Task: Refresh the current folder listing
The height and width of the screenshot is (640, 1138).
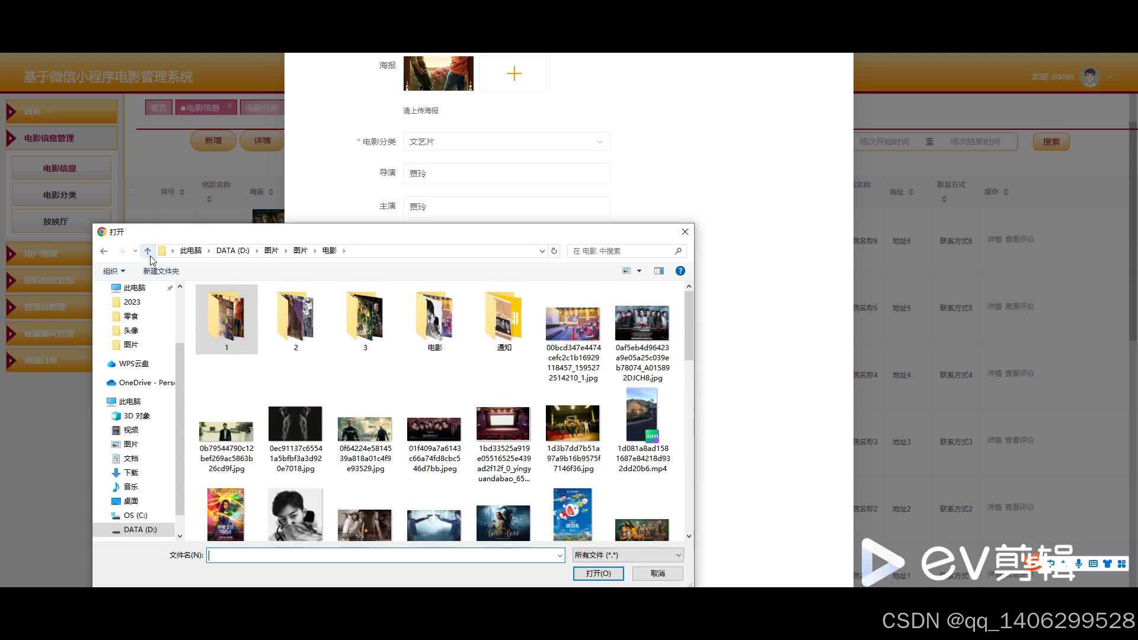Action: 554,251
